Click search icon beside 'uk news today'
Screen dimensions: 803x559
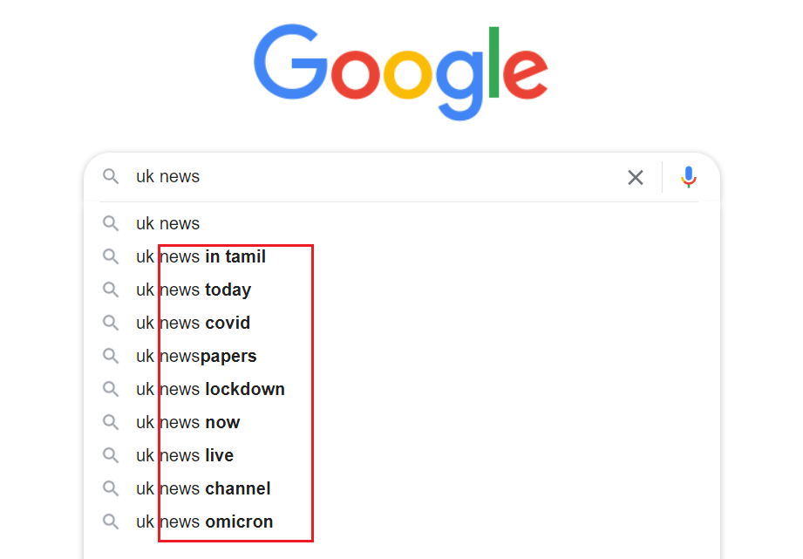111,290
